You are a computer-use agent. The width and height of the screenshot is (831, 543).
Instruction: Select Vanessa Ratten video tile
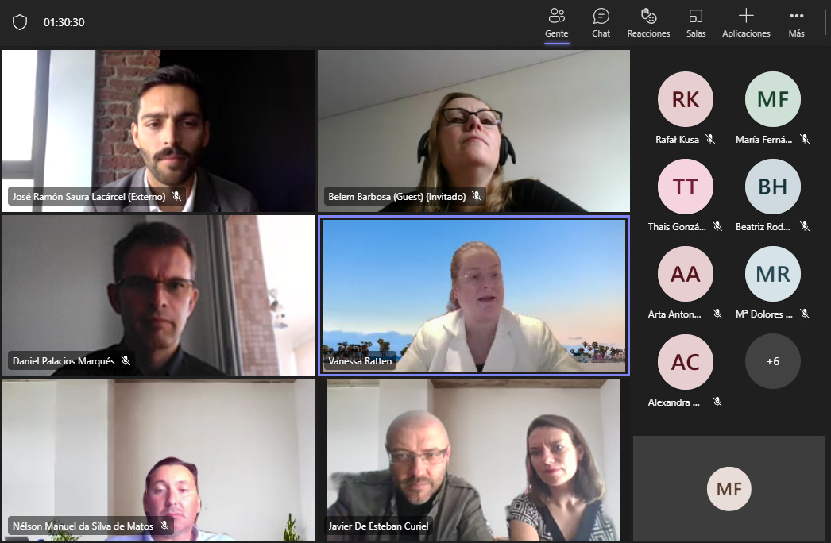point(473,295)
